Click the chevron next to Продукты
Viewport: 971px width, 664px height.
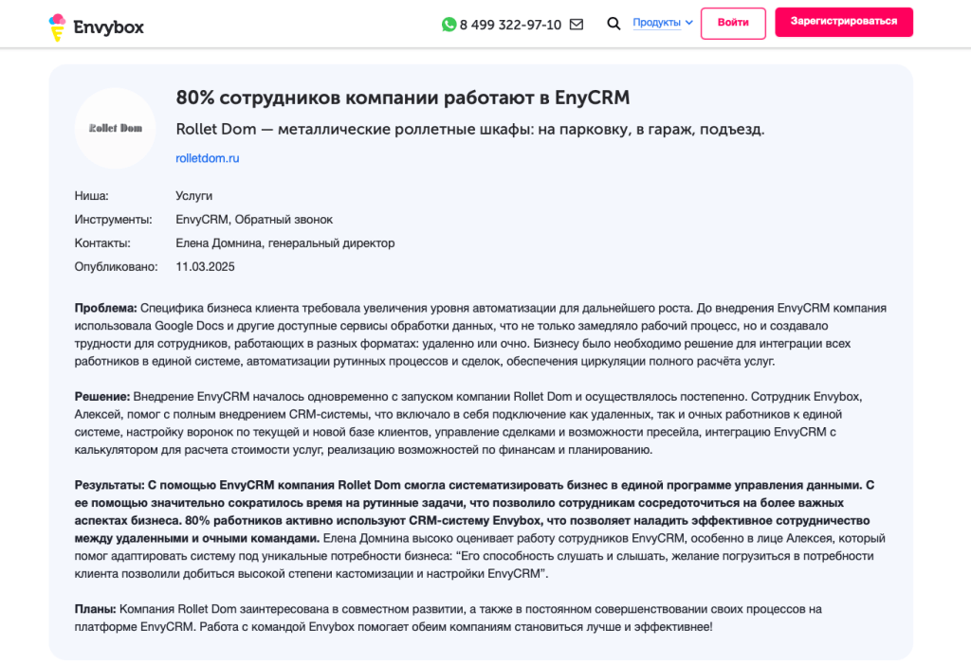pos(689,23)
